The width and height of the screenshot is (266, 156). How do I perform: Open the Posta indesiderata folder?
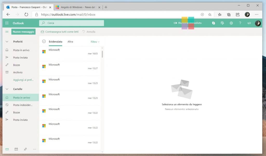(23, 105)
